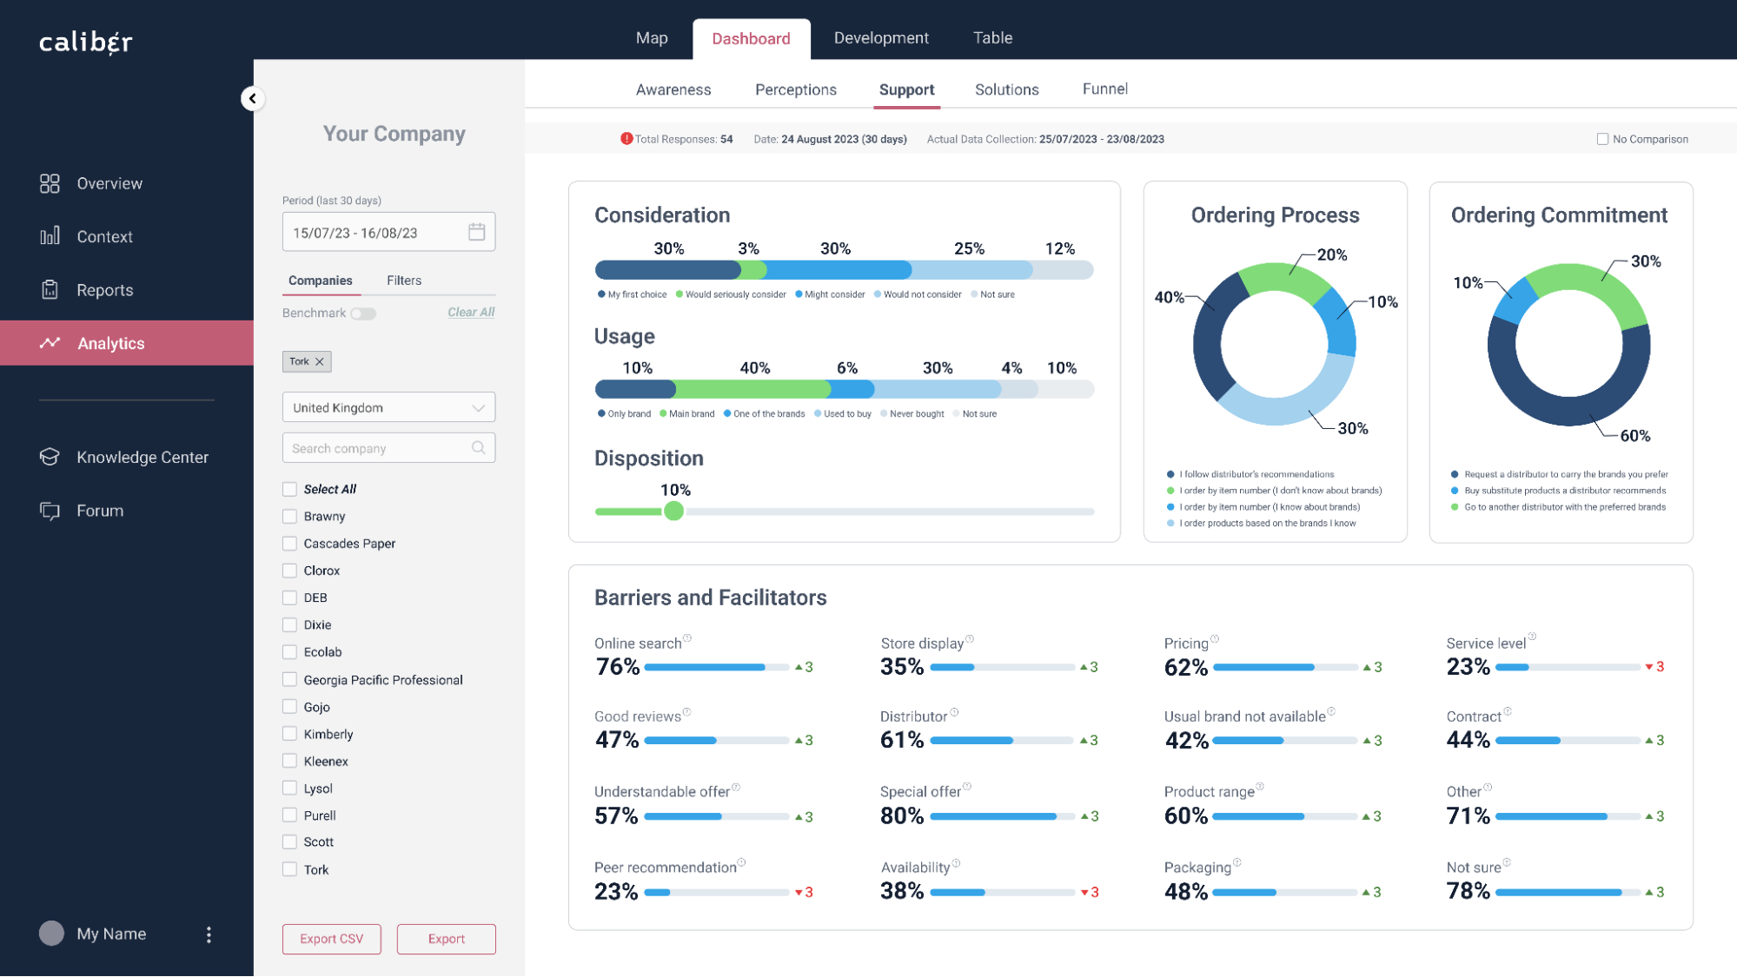Click the Export CSV button
1737x977 pixels.
click(x=331, y=939)
